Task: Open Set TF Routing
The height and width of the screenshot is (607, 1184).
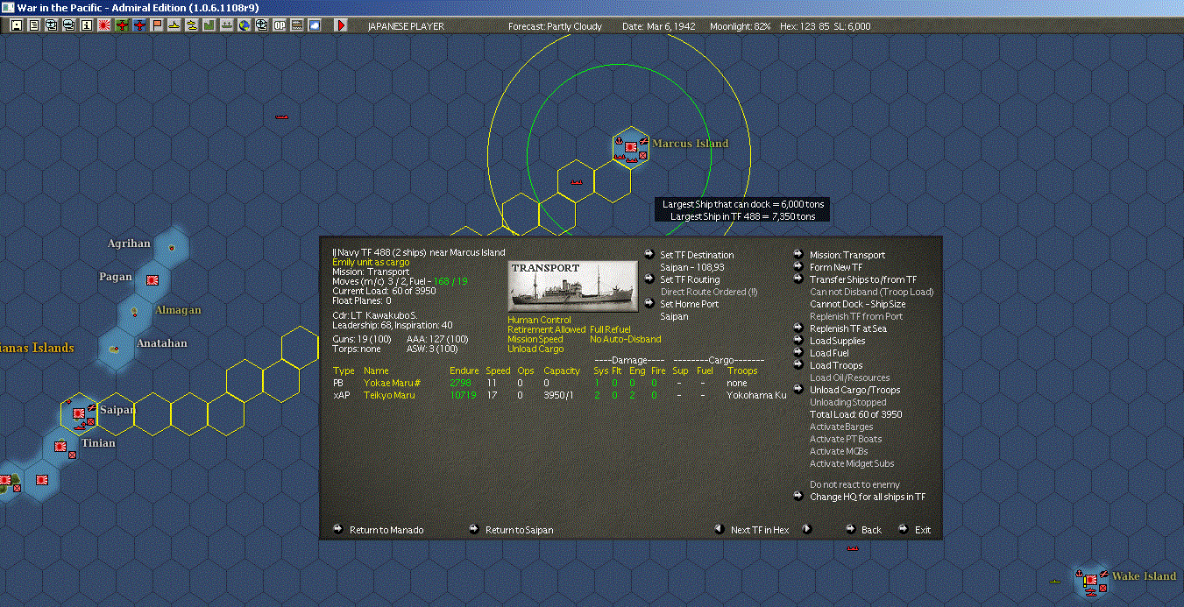Action: [x=690, y=279]
